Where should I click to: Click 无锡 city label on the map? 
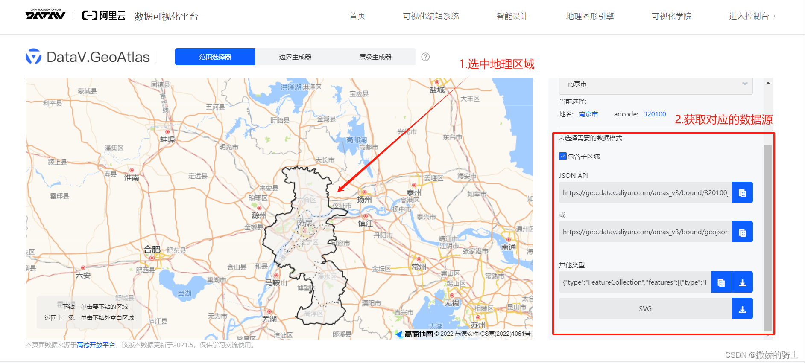pos(452,303)
